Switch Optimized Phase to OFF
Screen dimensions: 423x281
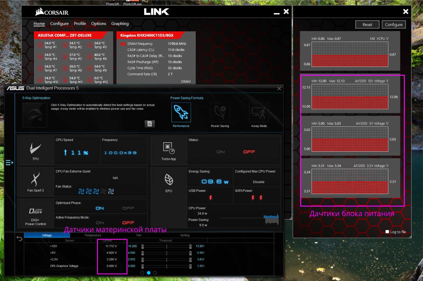click(128, 208)
